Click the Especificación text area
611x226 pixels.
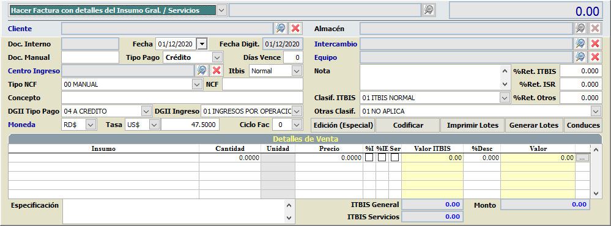coord(174,211)
